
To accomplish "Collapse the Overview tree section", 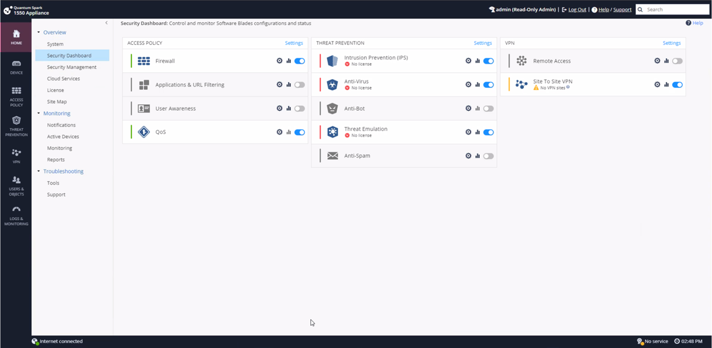I will [39, 33].
